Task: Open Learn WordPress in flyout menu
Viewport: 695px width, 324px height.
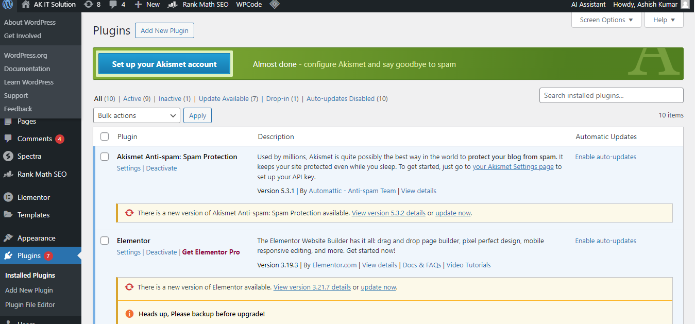Action: coord(29,82)
